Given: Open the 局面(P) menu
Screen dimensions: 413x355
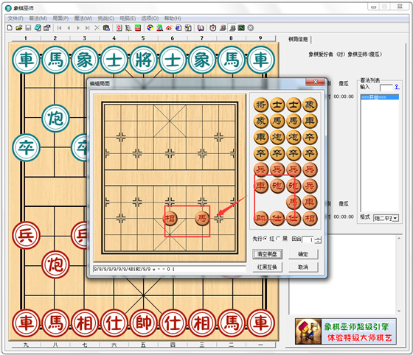Looking at the screenshot, I should click(x=60, y=18).
